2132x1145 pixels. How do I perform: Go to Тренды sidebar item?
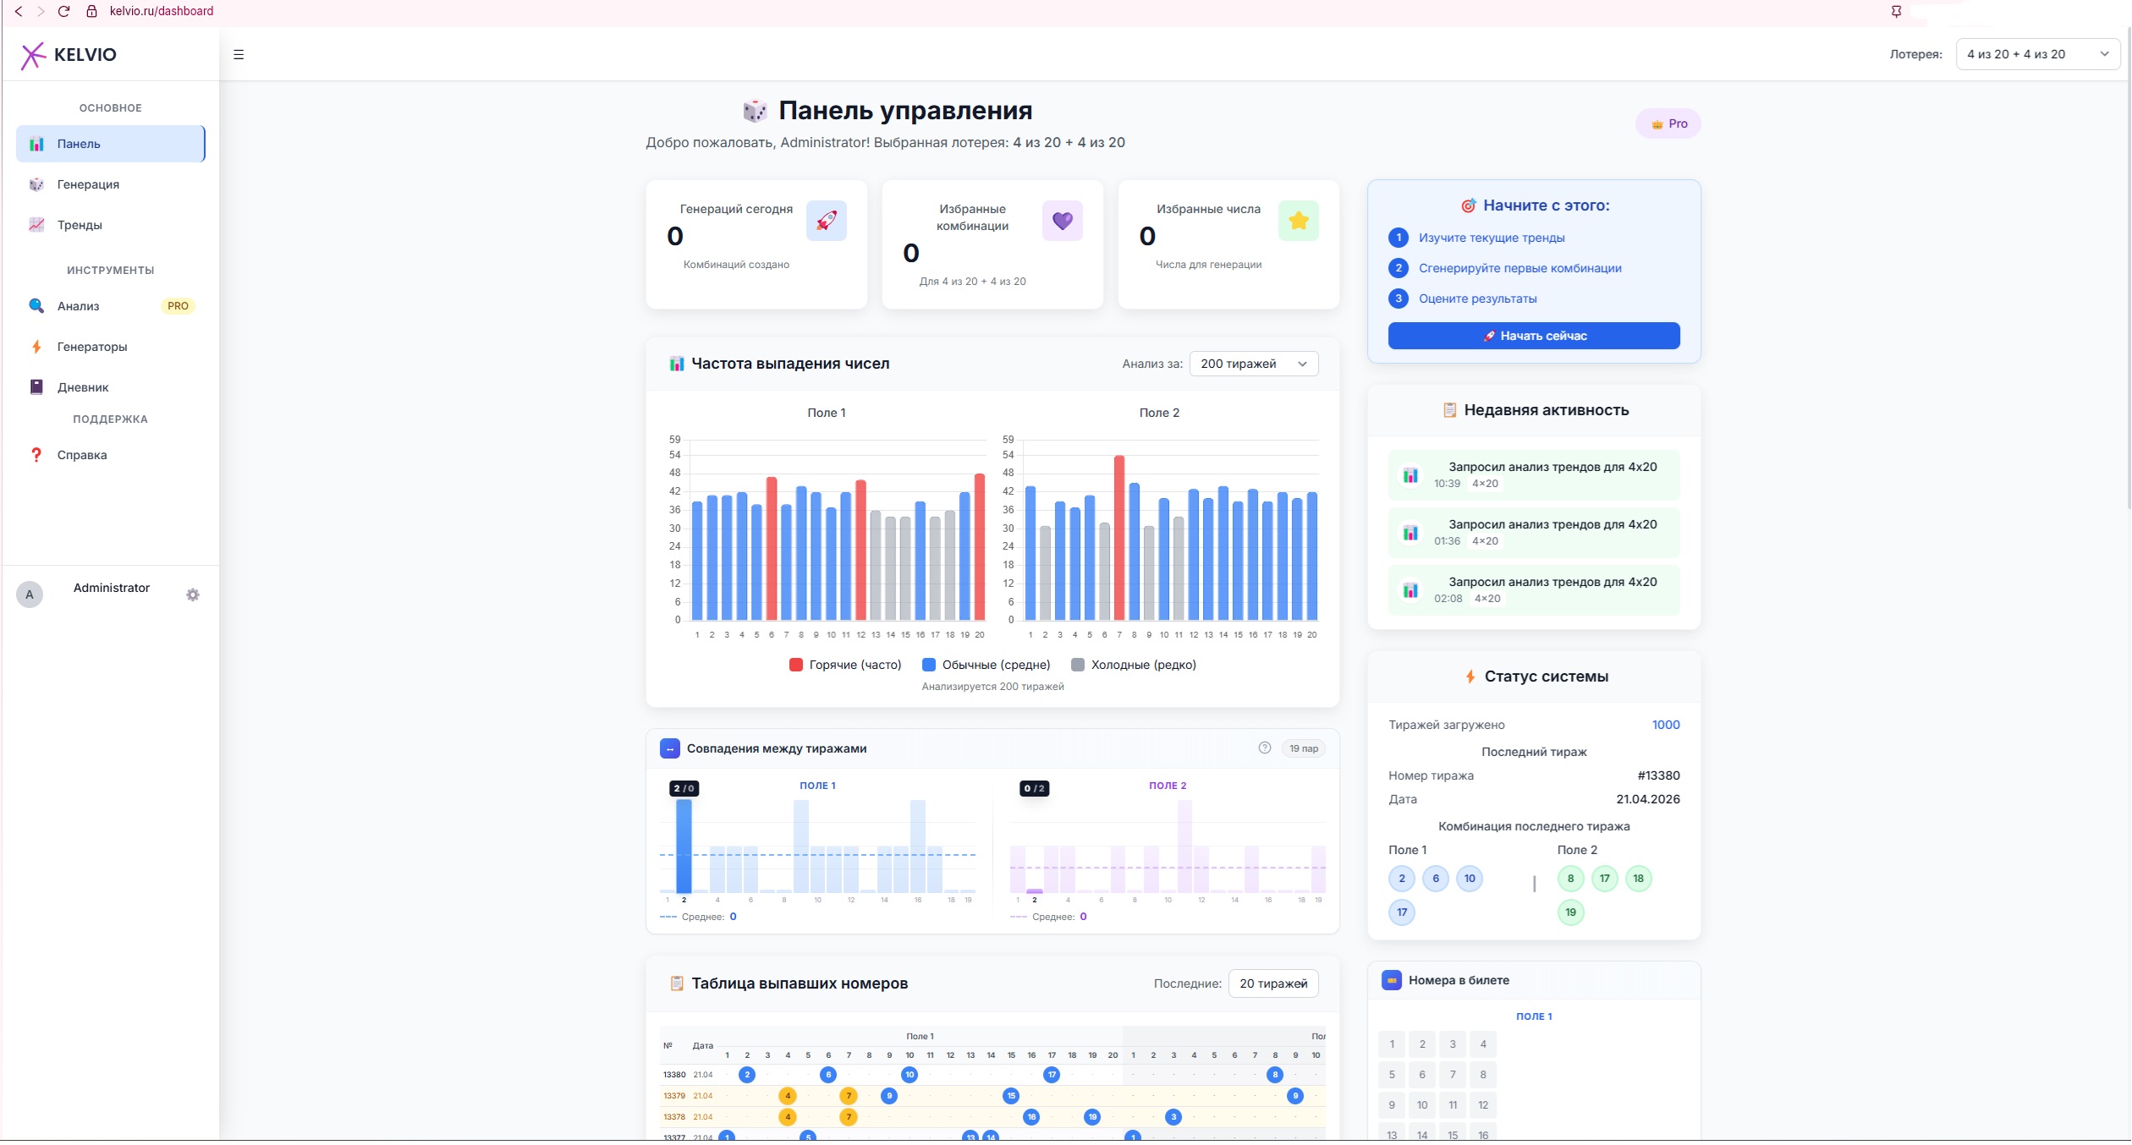[80, 225]
